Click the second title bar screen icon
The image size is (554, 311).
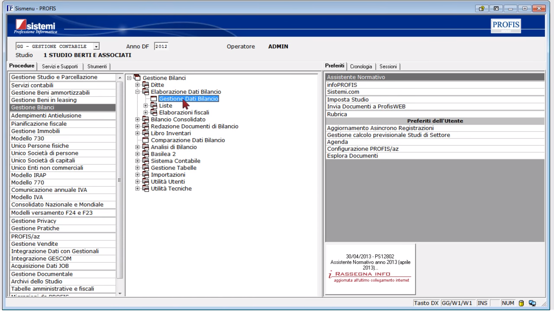click(x=496, y=8)
